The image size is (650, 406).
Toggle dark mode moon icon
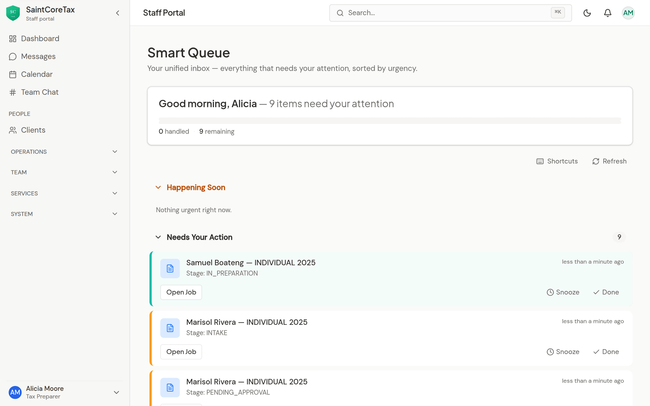[x=587, y=13]
